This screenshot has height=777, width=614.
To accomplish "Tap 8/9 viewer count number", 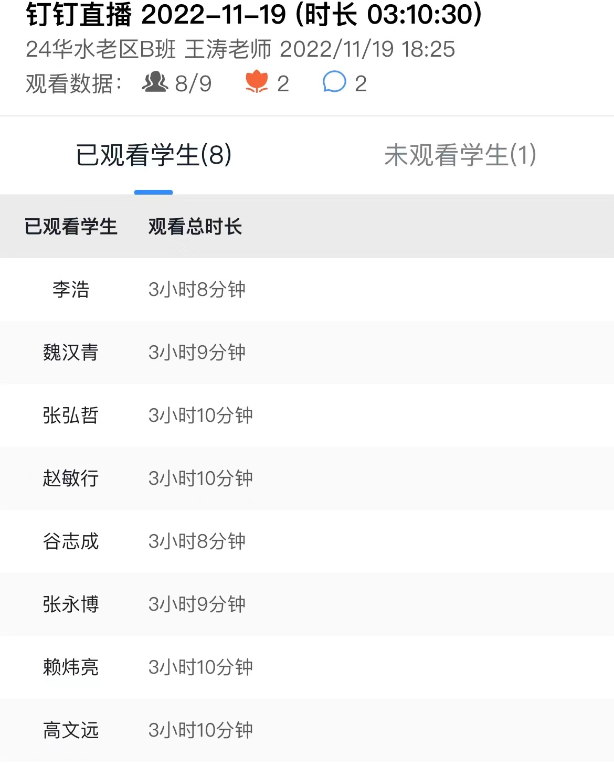I will click(x=193, y=83).
